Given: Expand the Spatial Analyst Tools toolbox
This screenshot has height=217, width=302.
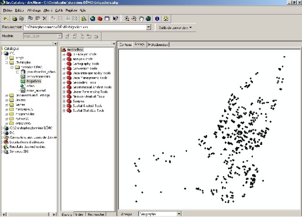Looking at the screenshot, I should point(64,105).
